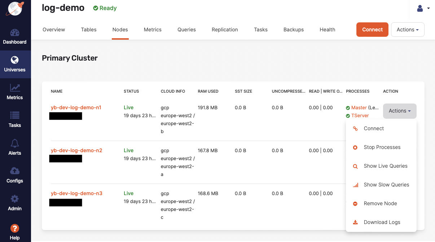Viewport: 435px width, 242px height.
Task: Click the PROCESSES column header
Action: click(x=357, y=91)
